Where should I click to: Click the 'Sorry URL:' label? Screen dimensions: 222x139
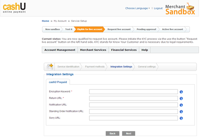tap(55, 118)
